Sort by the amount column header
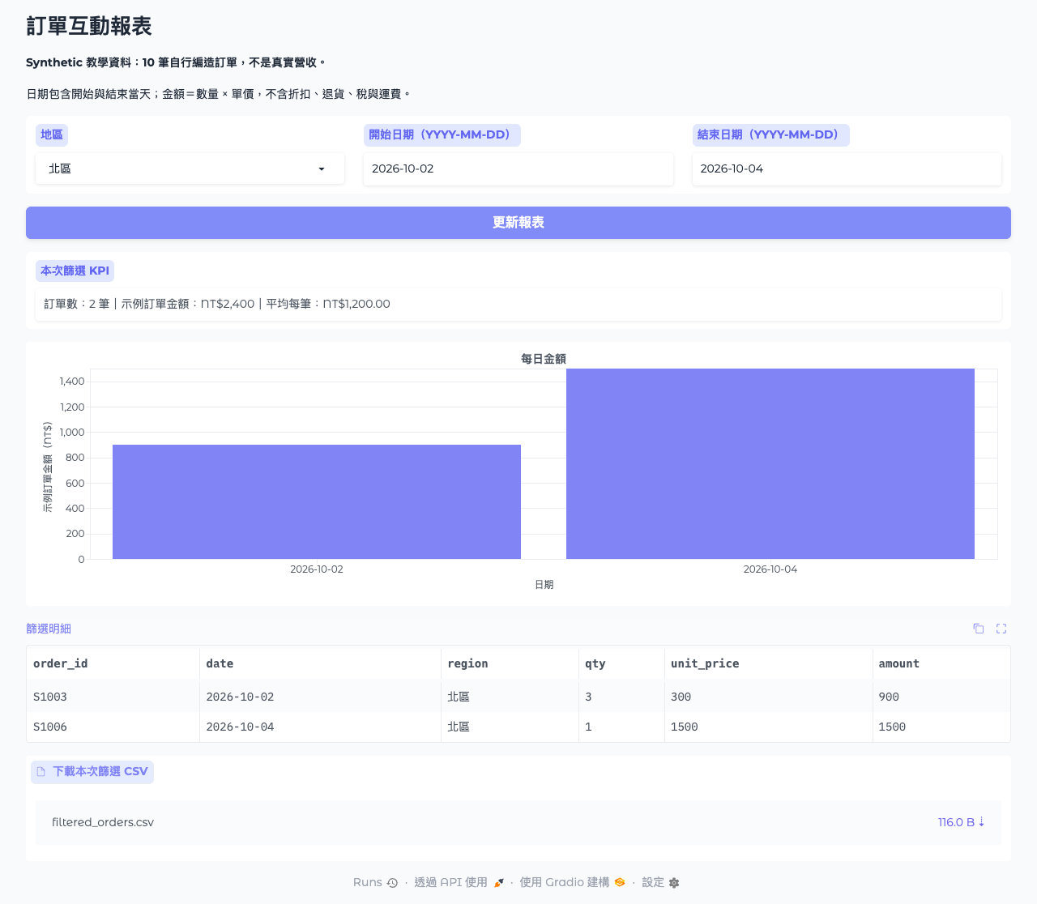 941,663
